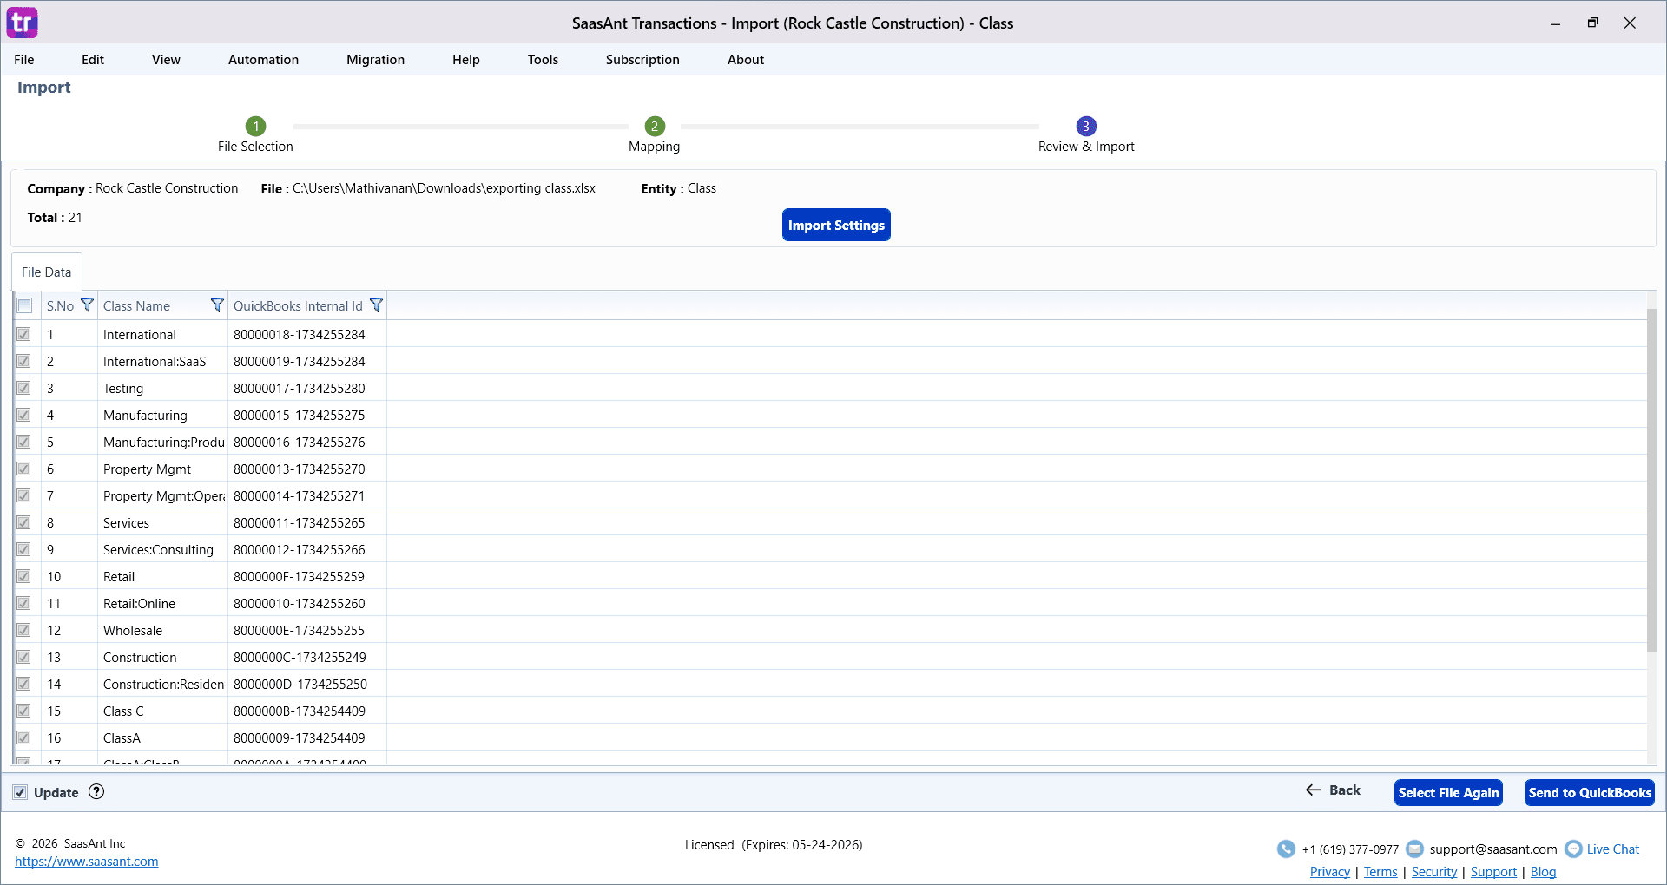Open the Live Chat link
1667x885 pixels.
click(1613, 849)
